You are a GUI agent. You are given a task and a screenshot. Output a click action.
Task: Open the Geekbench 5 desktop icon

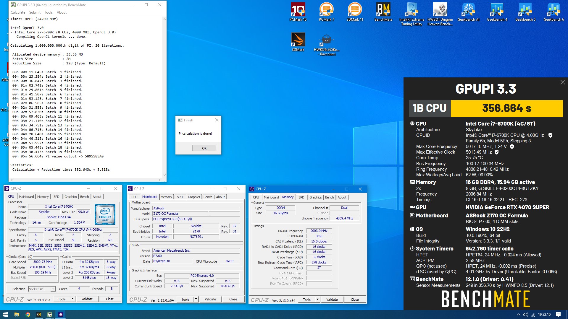pos(525,12)
